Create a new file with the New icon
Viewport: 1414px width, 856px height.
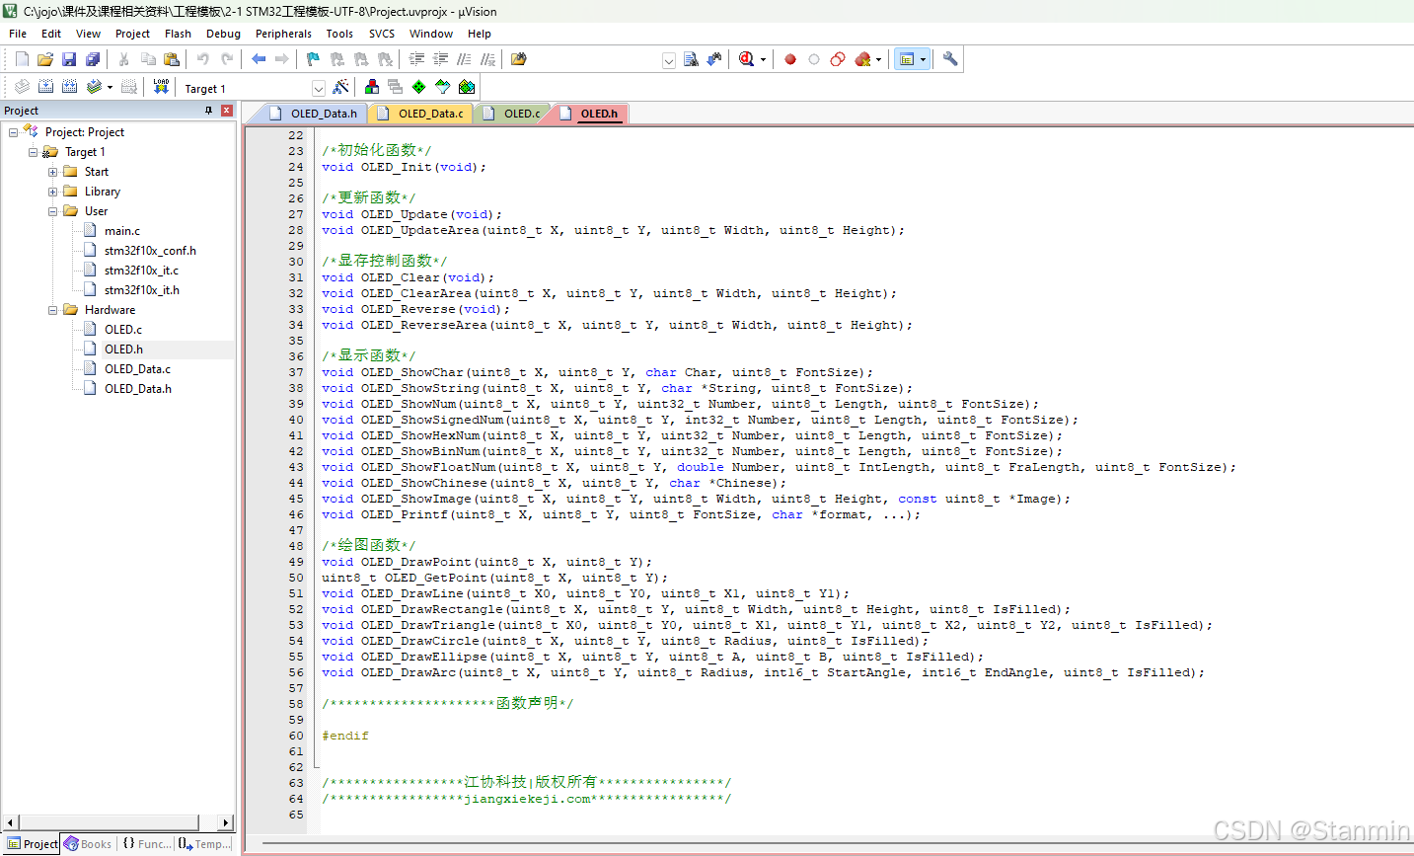[22, 59]
